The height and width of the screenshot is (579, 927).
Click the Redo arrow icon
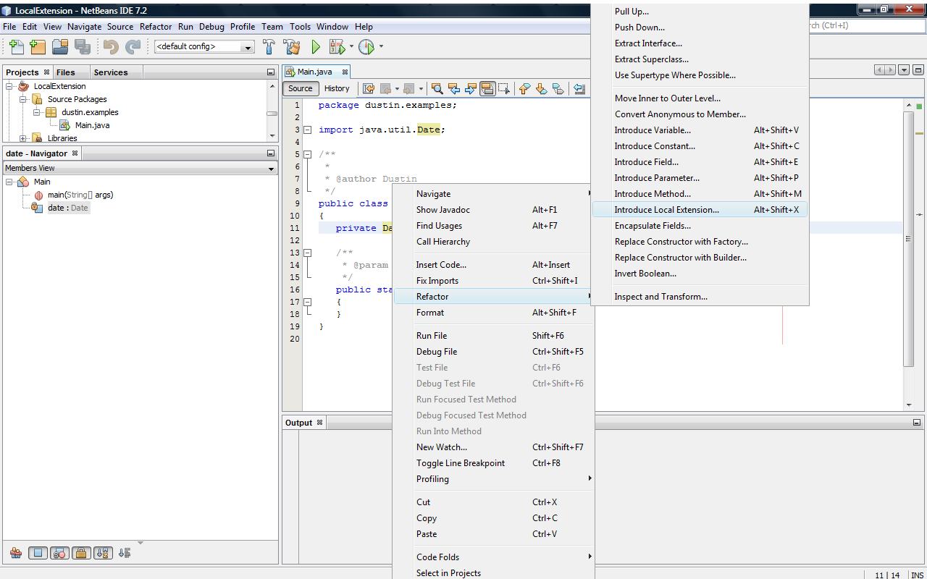click(133, 47)
